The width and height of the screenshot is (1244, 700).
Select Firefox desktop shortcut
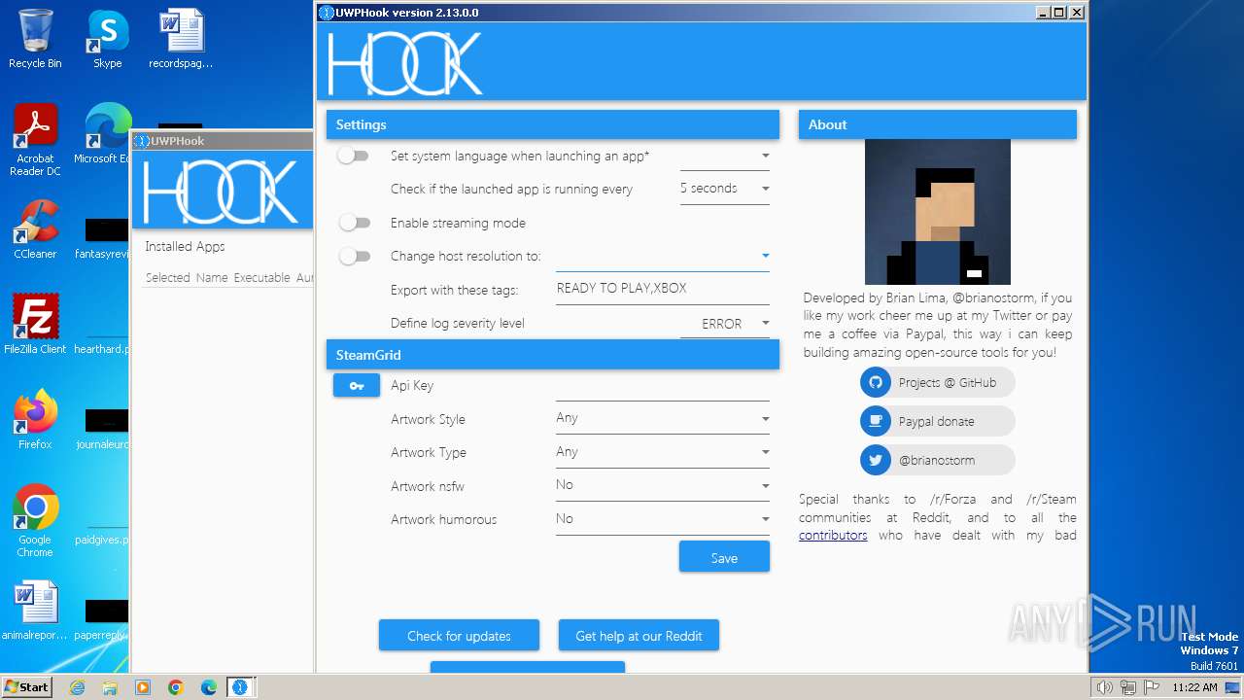point(35,420)
